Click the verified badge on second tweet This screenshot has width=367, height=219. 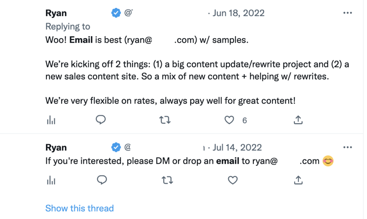click(x=116, y=147)
